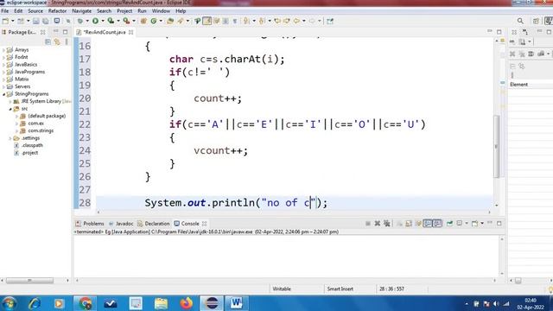Open the Project menu
Viewport: 553px width, 311px height.
tap(124, 11)
